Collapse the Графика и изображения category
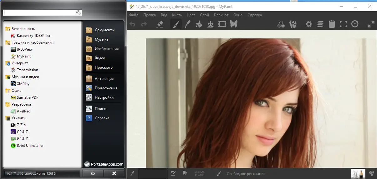The height and width of the screenshot is (179, 377). [32, 42]
